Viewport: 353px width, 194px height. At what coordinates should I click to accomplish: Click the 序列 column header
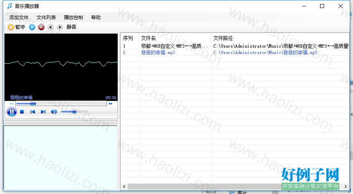130,38
